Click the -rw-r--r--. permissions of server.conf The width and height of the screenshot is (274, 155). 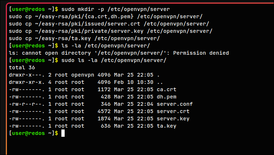25,104
